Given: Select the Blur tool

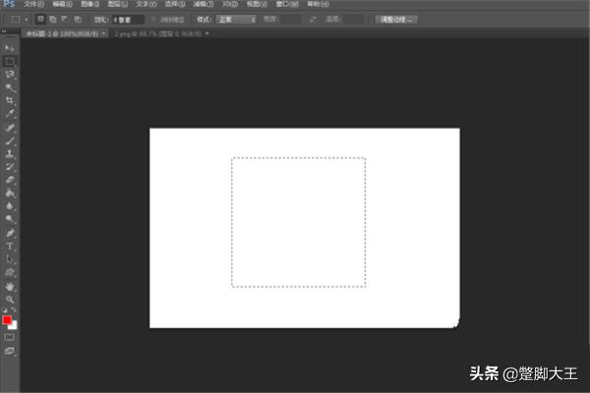Looking at the screenshot, I should [x=10, y=206].
